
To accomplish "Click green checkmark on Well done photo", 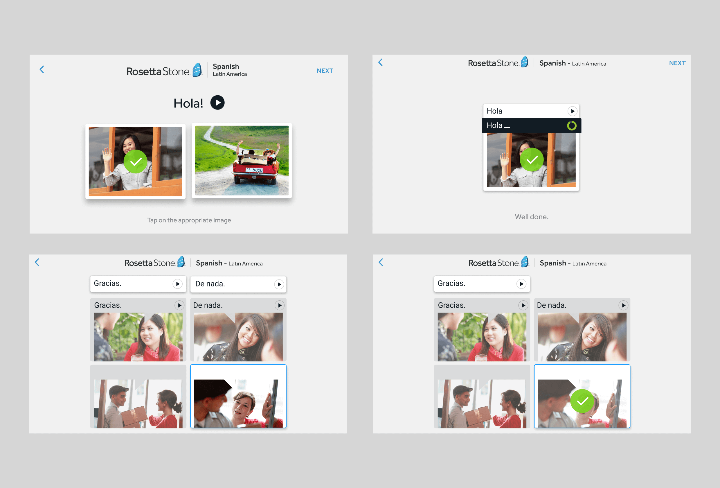I will [x=532, y=160].
